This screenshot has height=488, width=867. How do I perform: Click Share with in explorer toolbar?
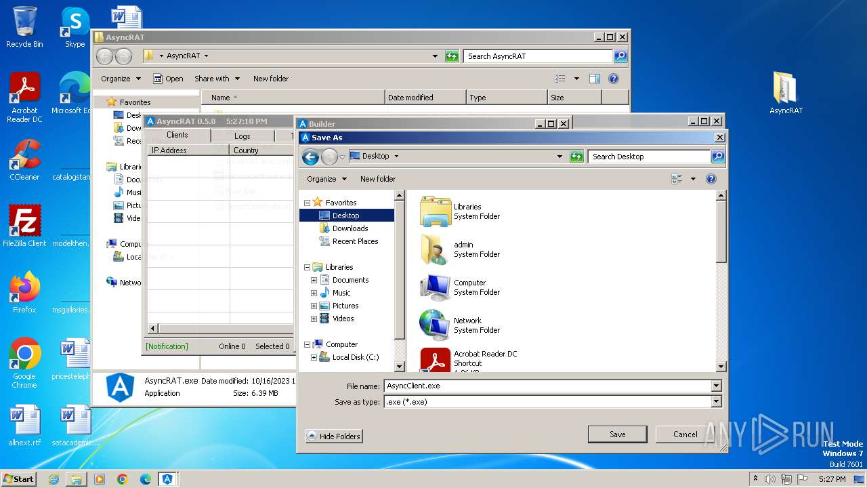216,79
